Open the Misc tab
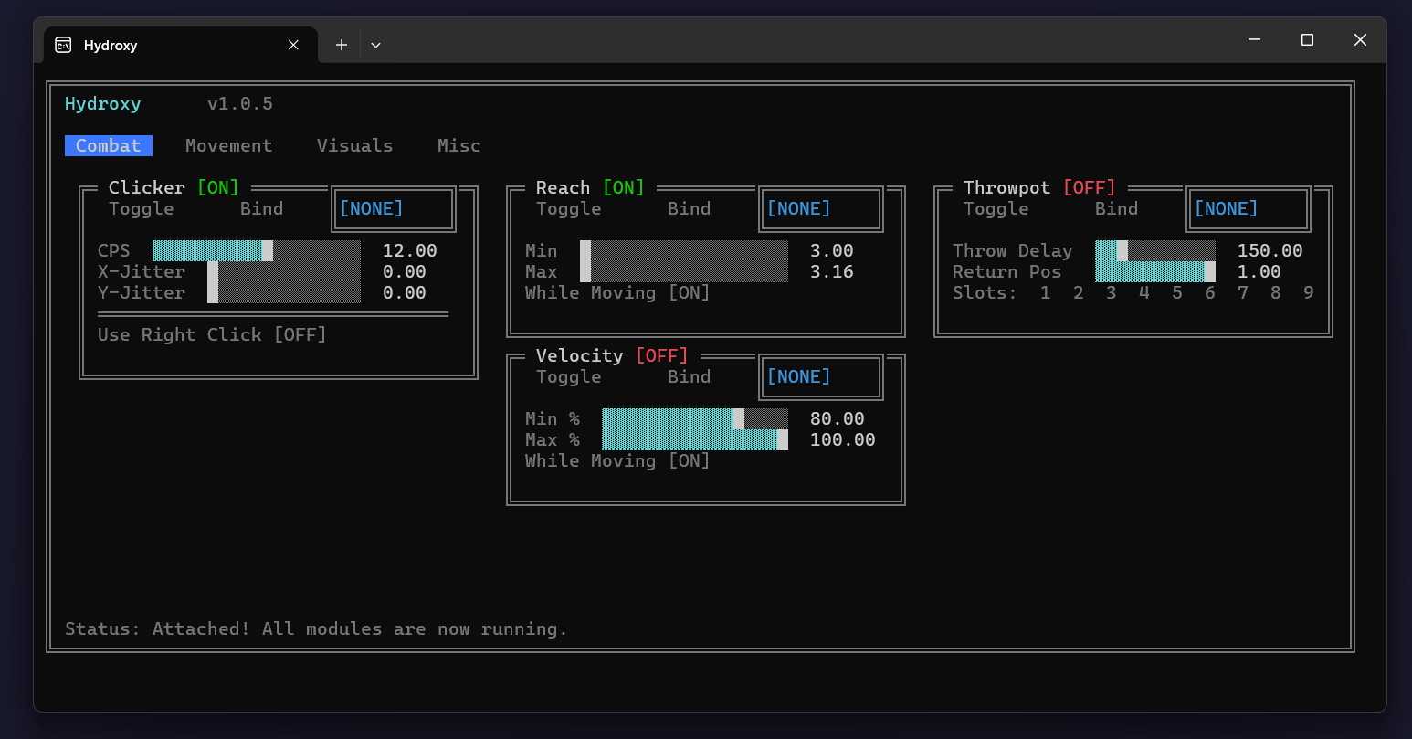1412x739 pixels. (x=459, y=146)
